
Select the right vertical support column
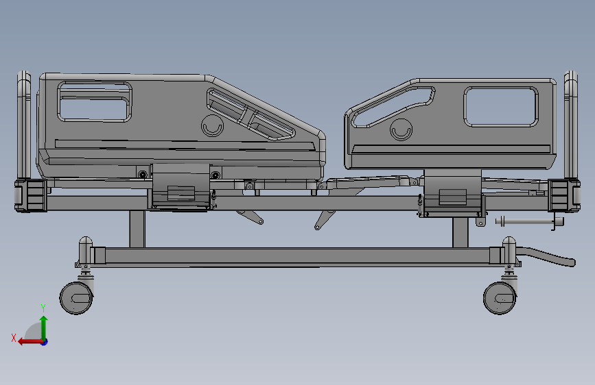coord(460,232)
